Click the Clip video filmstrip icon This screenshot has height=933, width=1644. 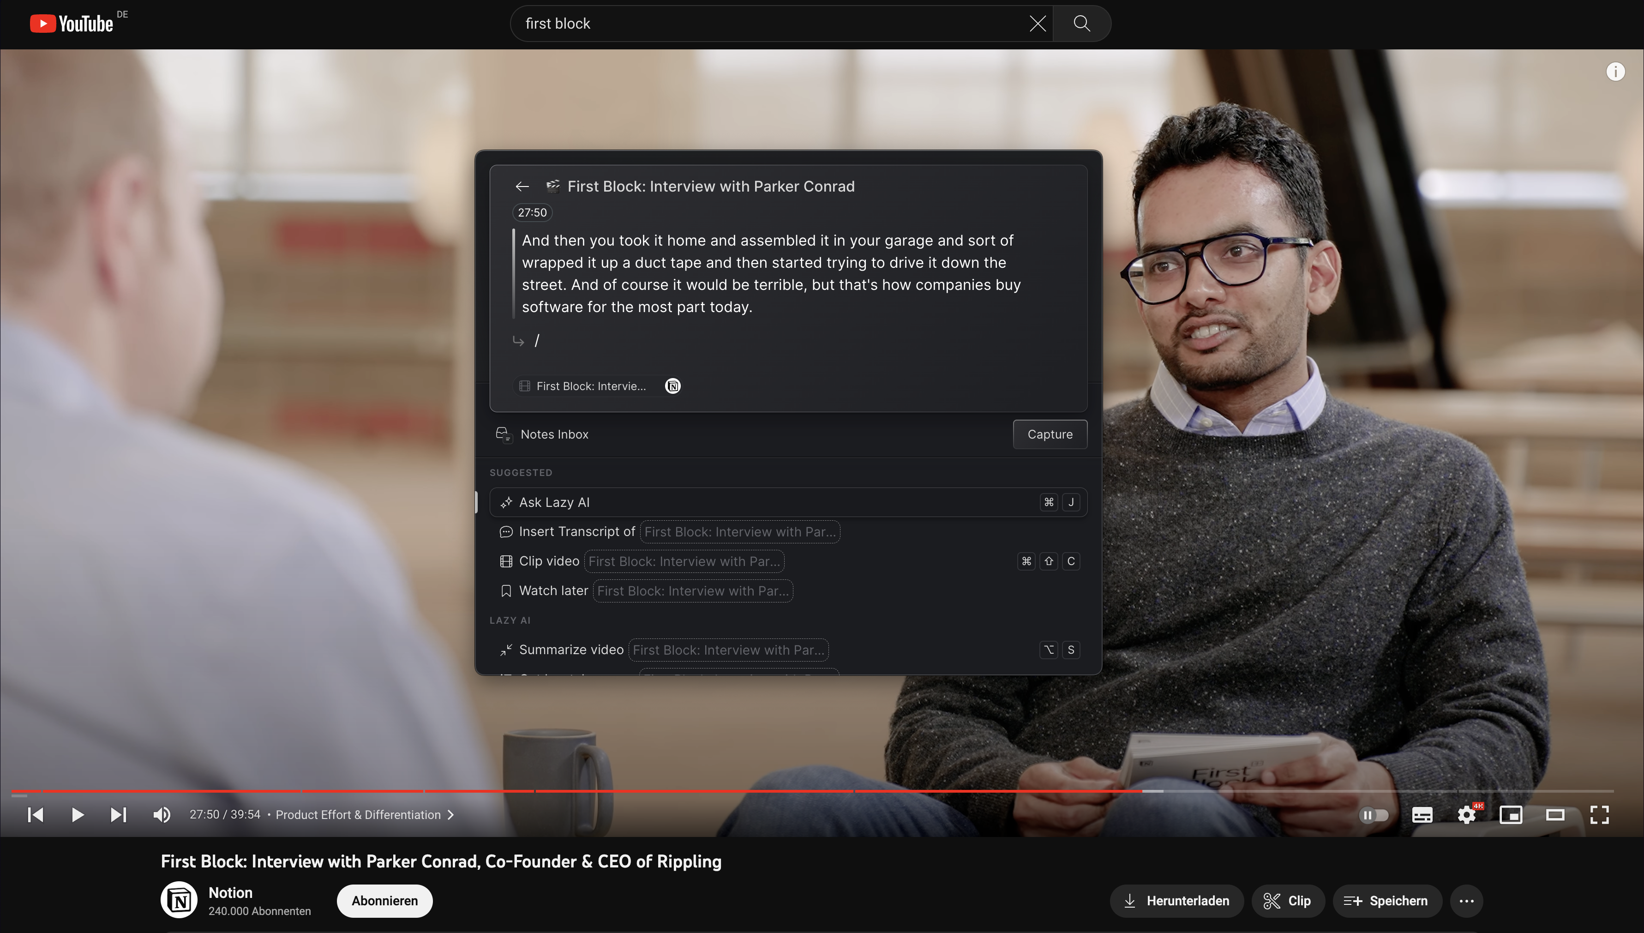coord(505,561)
